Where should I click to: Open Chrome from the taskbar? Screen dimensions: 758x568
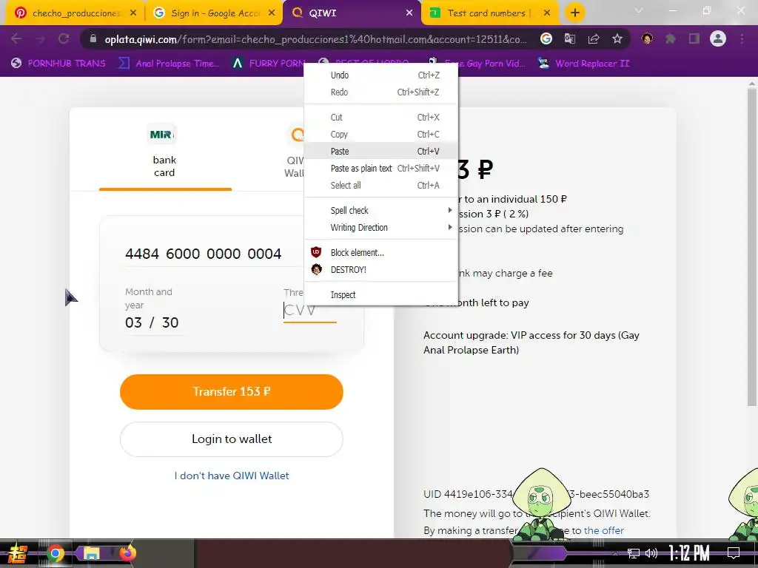point(55,553)
